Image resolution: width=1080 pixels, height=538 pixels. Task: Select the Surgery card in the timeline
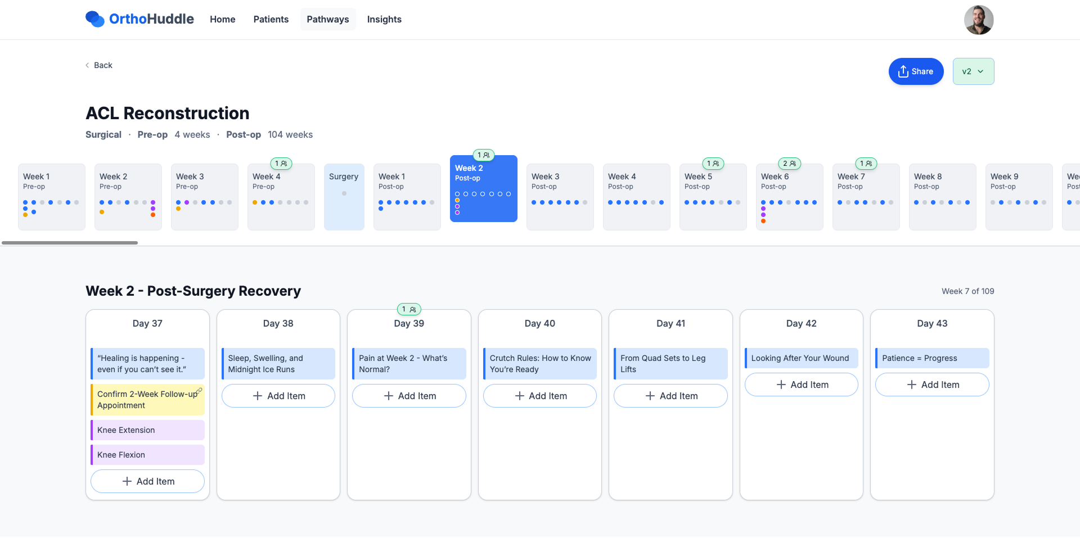[x=344, y=197]
